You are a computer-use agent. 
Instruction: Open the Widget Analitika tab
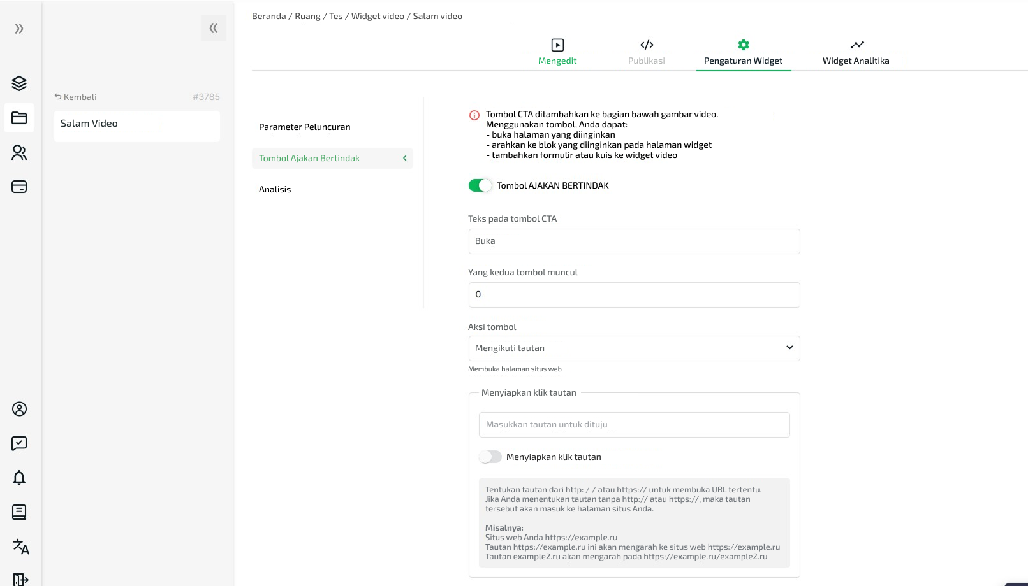856,52
